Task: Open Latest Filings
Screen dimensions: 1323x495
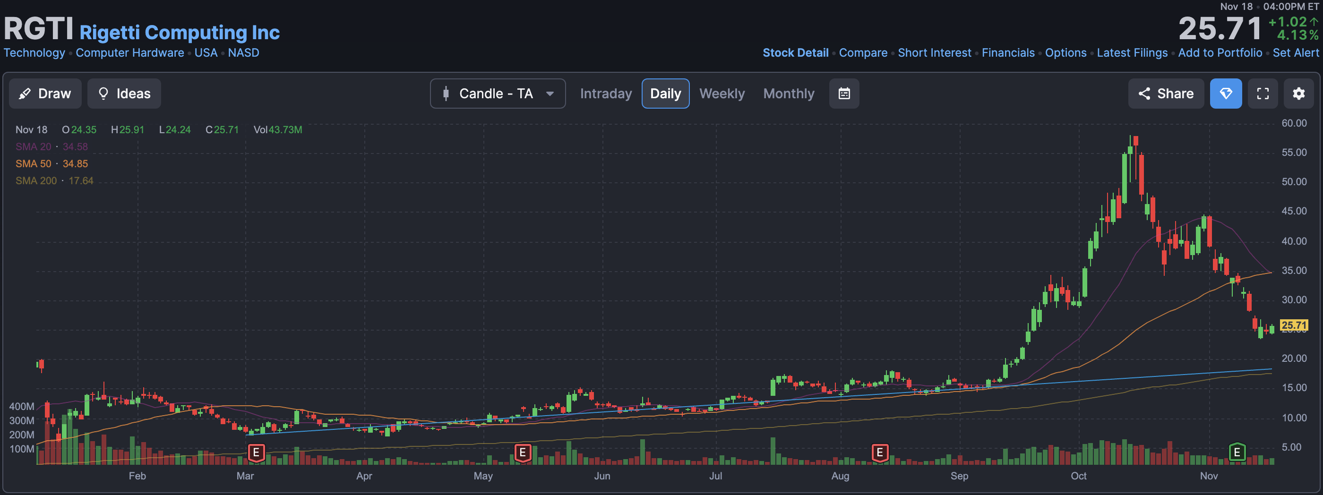Action: 1132,53
